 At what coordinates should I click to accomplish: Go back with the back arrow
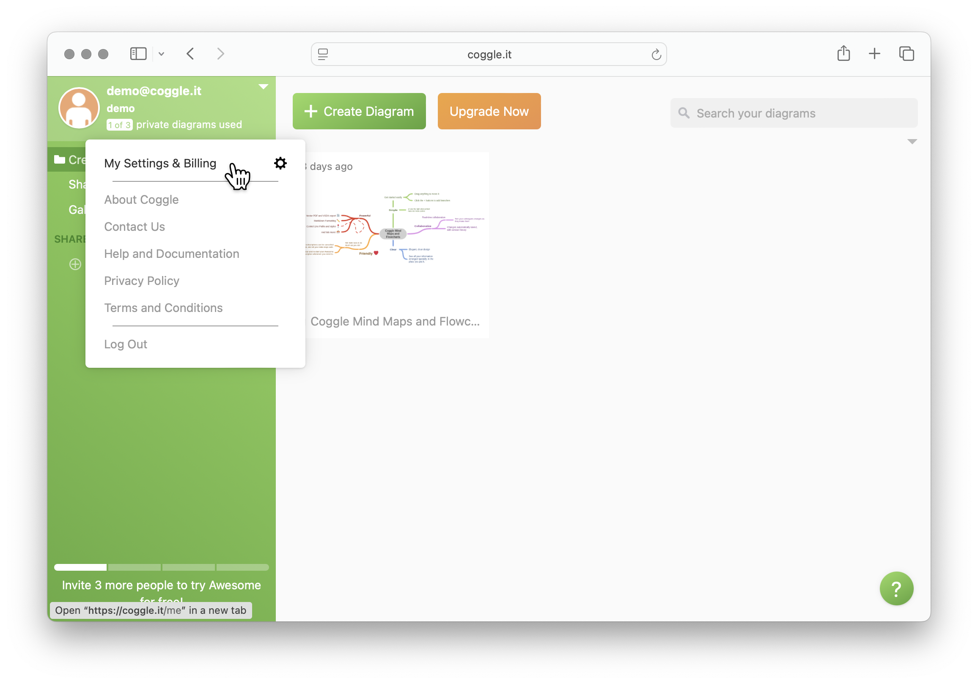point(190,54)
